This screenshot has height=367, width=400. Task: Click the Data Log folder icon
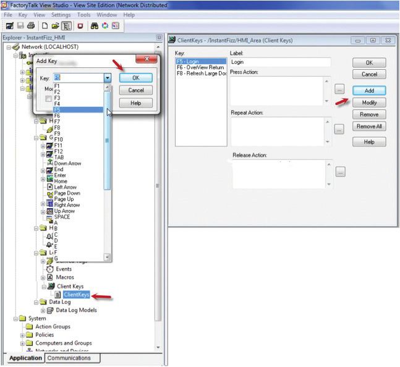tap(43, 302)
